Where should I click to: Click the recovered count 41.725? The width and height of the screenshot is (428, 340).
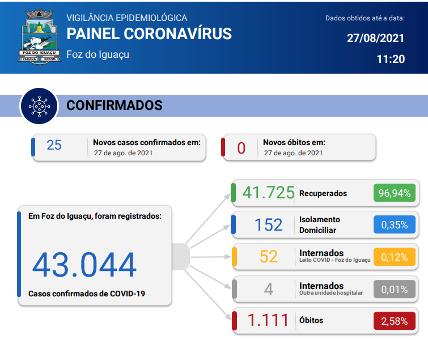pyautogui.click(x=268, y=192)
